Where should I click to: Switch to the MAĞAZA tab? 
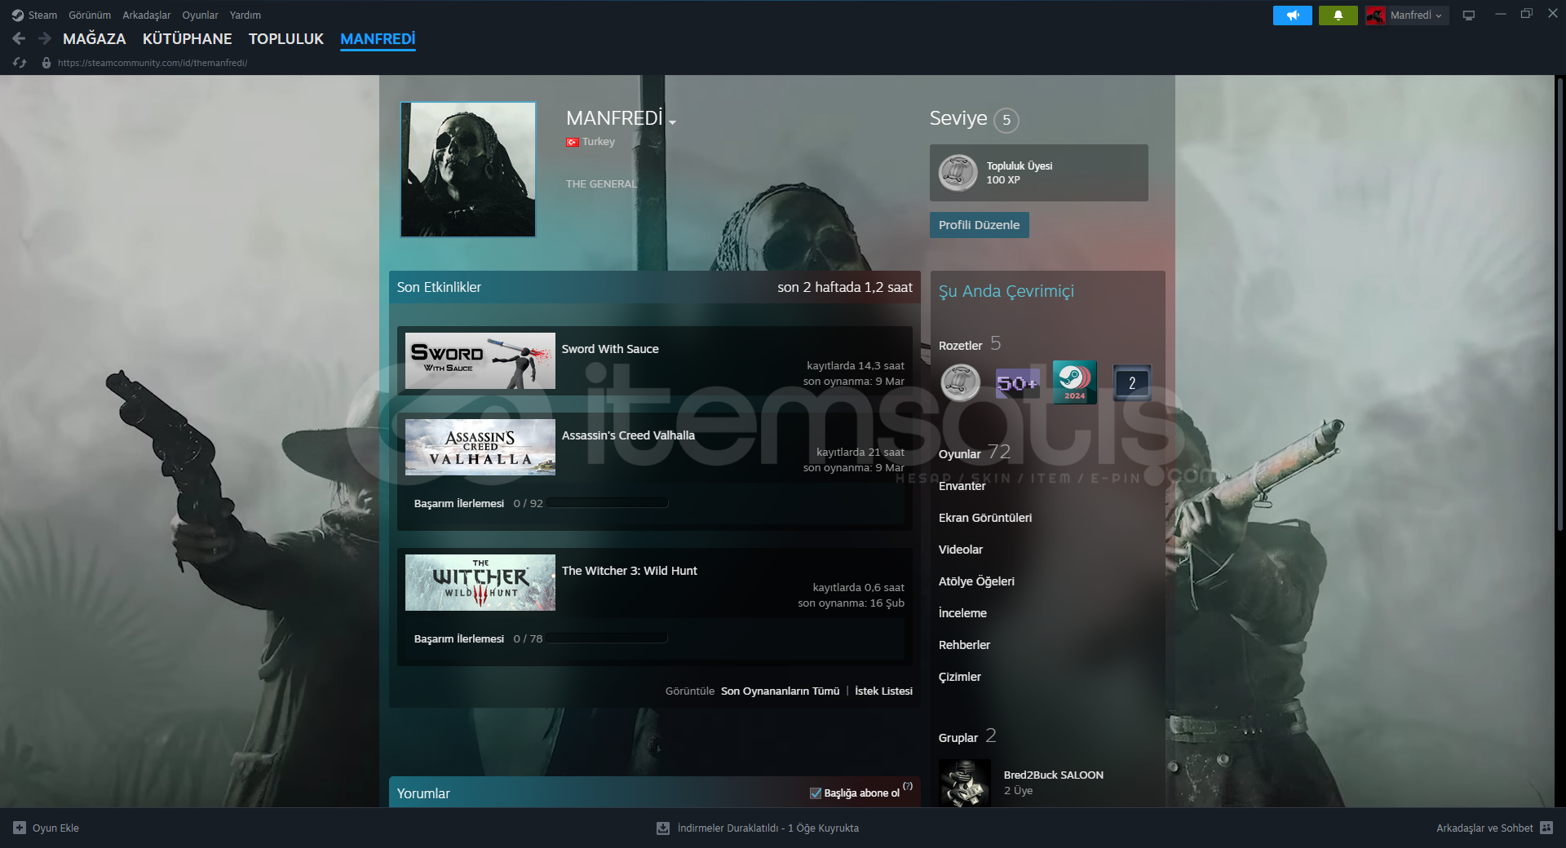95,39
